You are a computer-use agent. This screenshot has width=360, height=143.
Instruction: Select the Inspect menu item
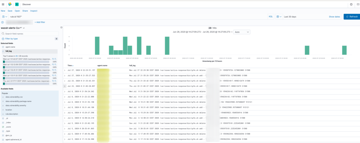[34, 11]
